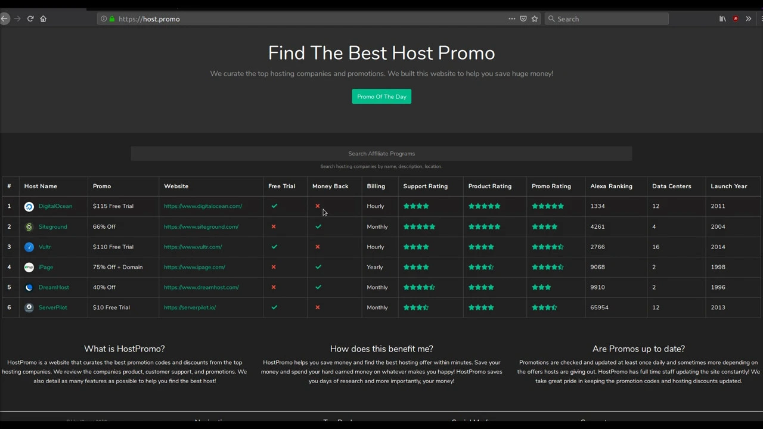Sort by Product Rating column header
Viewport: 763px width, 429px height.
[x=490, y=186]
